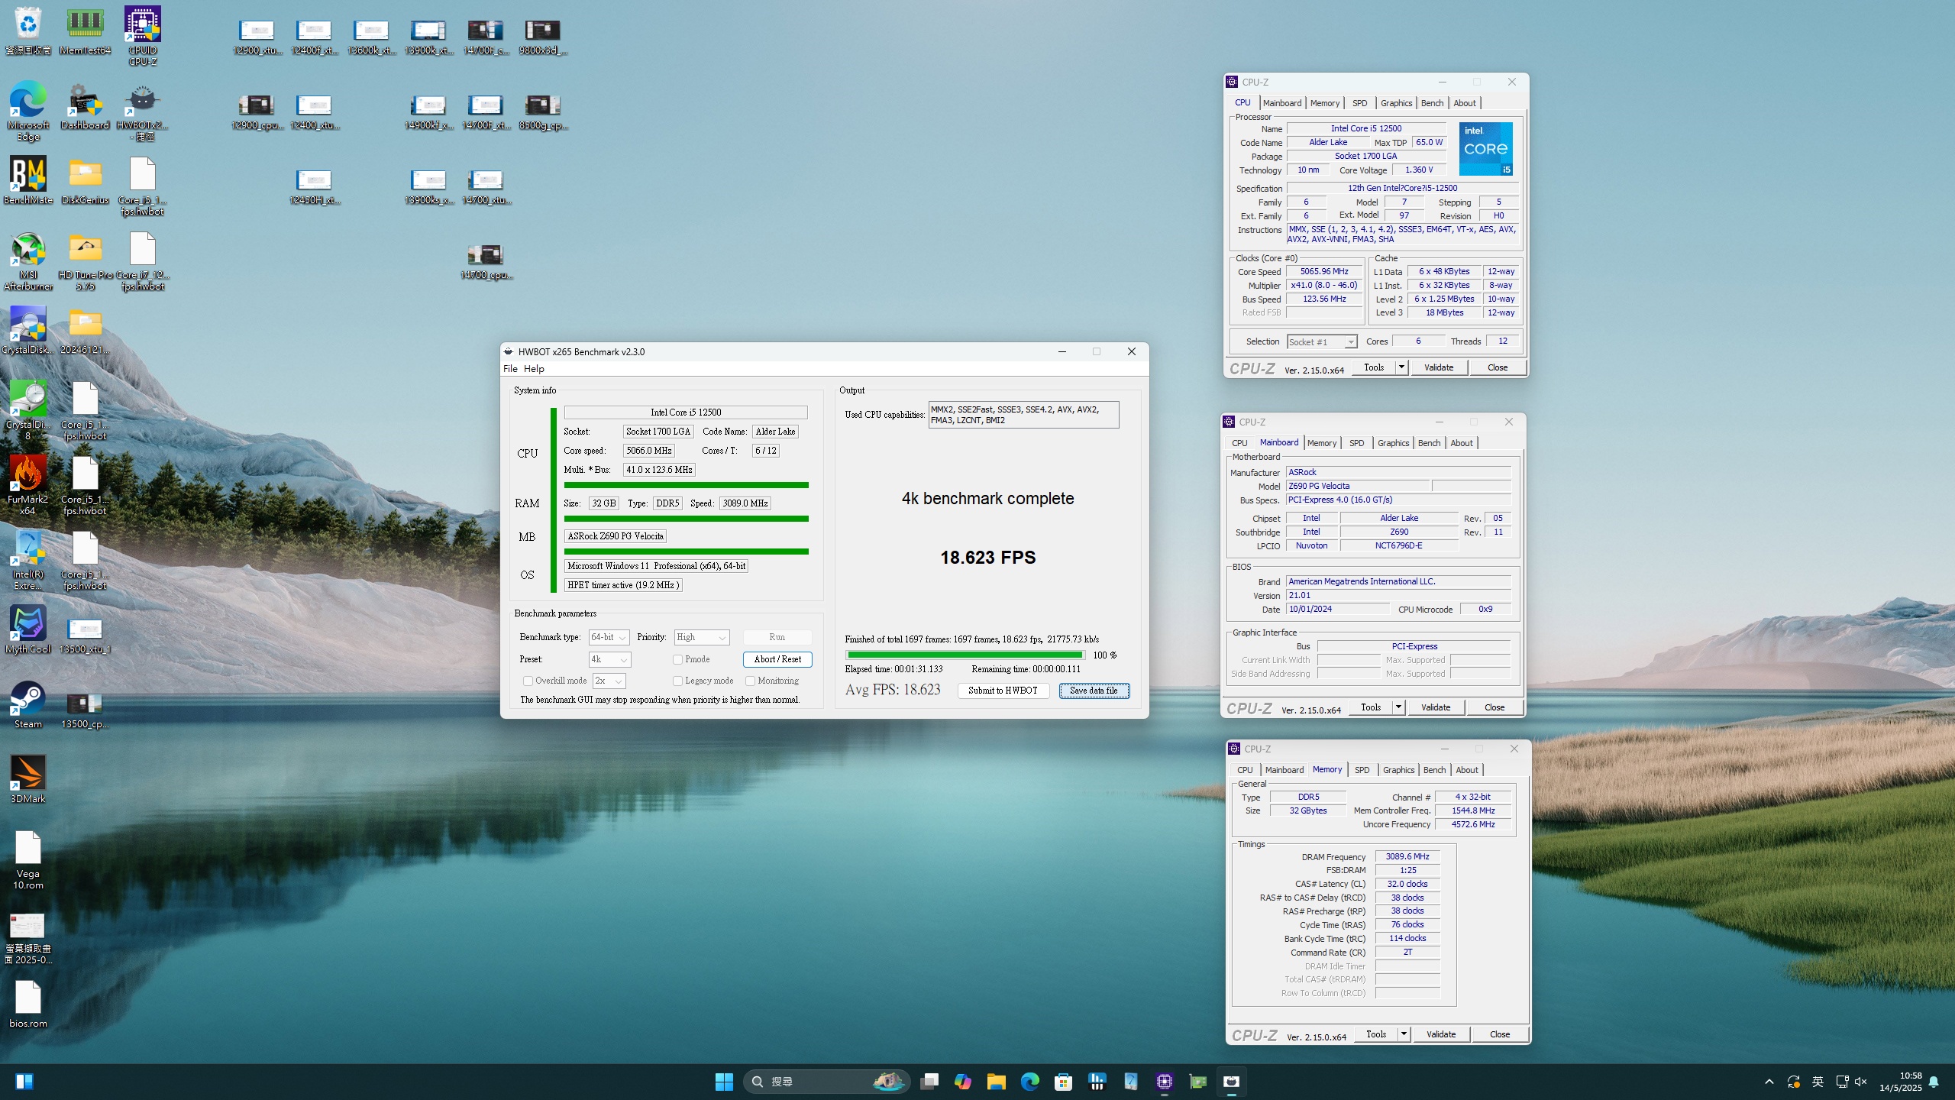
Task: Enable the Legacy mode checkbox
Action: pos(677,681)
